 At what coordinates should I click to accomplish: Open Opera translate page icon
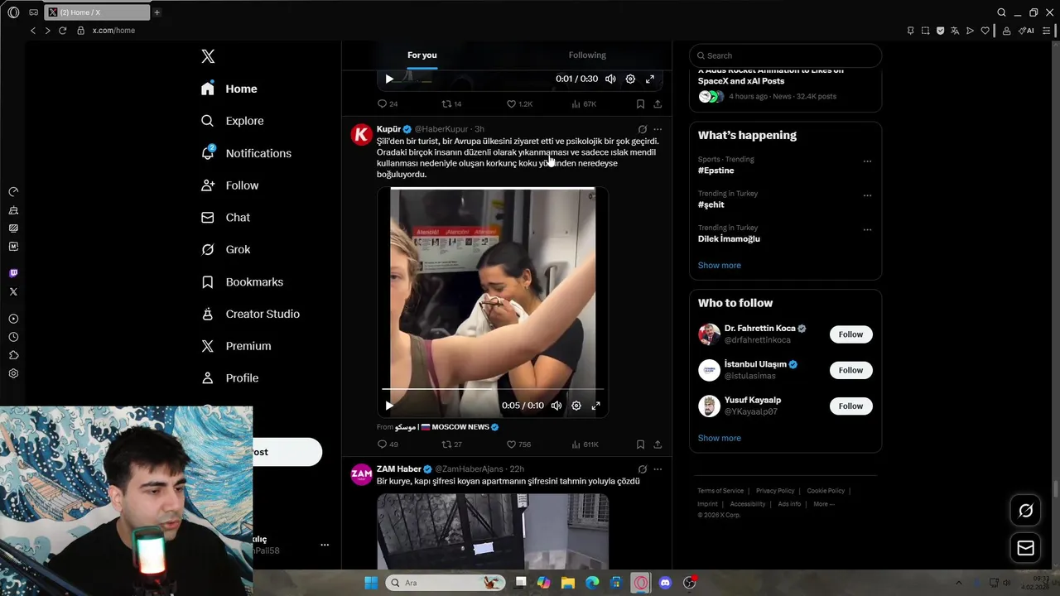pyautogui.click(x=955, y=31)
